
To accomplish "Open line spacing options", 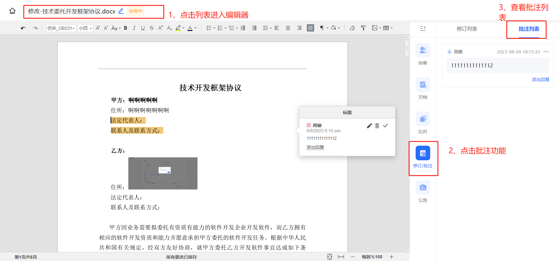I will click(267, 28).
